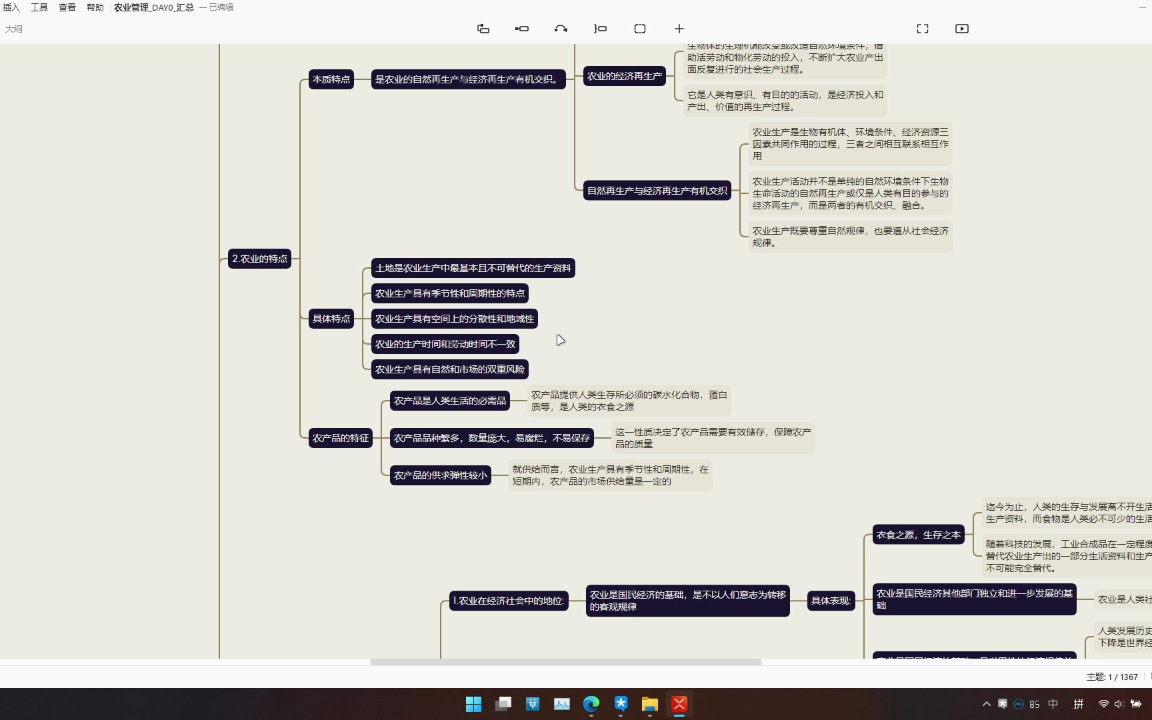Select the Relationship curved-arrow tool

561,29
